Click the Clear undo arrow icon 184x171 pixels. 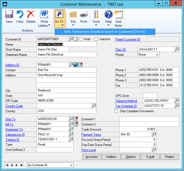(20, 14)
